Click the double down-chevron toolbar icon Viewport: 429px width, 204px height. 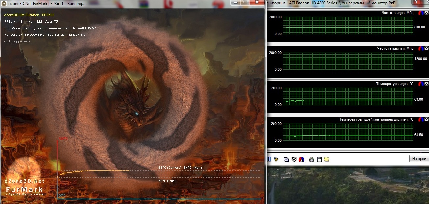click(294, 159)
